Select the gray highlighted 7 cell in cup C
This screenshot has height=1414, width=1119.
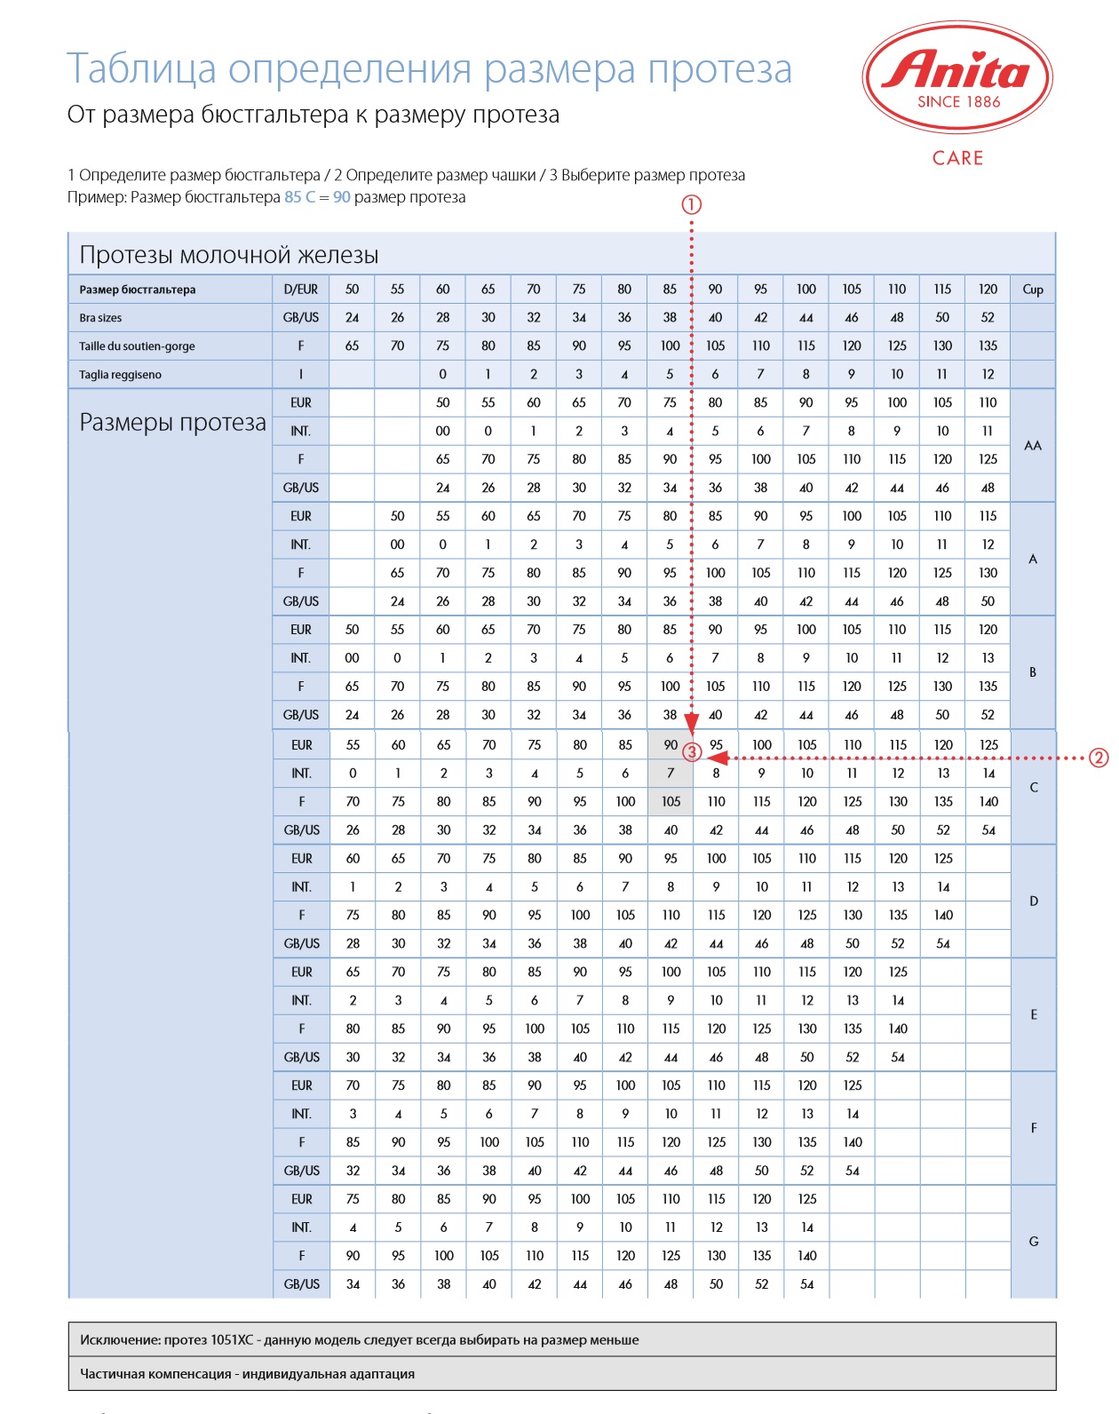pos(671,773)
